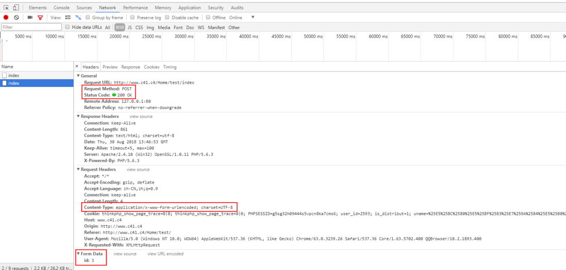Viewport: 566px width, 270px height.
Task: Filter requests by Doc
Action: coord(190,27)
